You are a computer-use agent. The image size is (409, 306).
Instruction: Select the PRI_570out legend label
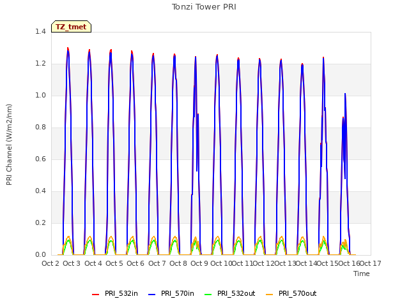pyautogui.click(x=297, y=294)
